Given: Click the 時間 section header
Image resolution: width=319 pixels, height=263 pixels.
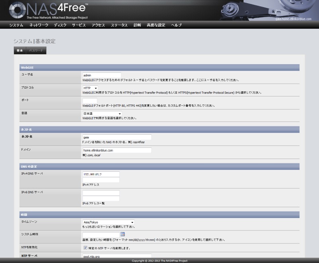Looking at the screenshot, I should [x=159, y=215].
